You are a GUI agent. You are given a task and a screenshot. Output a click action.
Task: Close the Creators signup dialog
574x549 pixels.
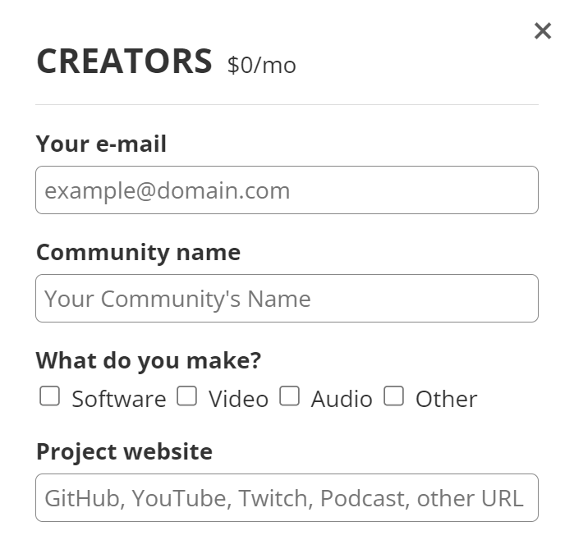[x=542, y=31]
